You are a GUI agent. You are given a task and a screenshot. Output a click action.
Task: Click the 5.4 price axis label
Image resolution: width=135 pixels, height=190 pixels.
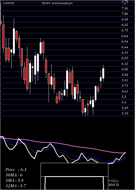124,102
